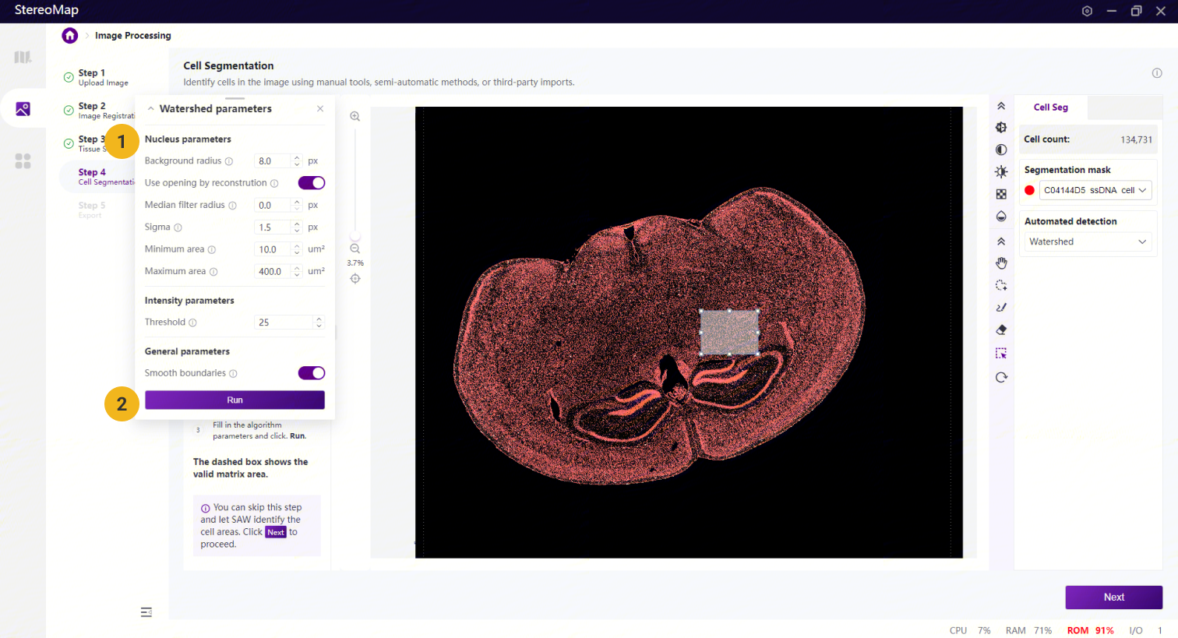This screenshot has height=638, width=1178.
Task: Open the brightness adjustment icon
Action: tap(1001, 171)
